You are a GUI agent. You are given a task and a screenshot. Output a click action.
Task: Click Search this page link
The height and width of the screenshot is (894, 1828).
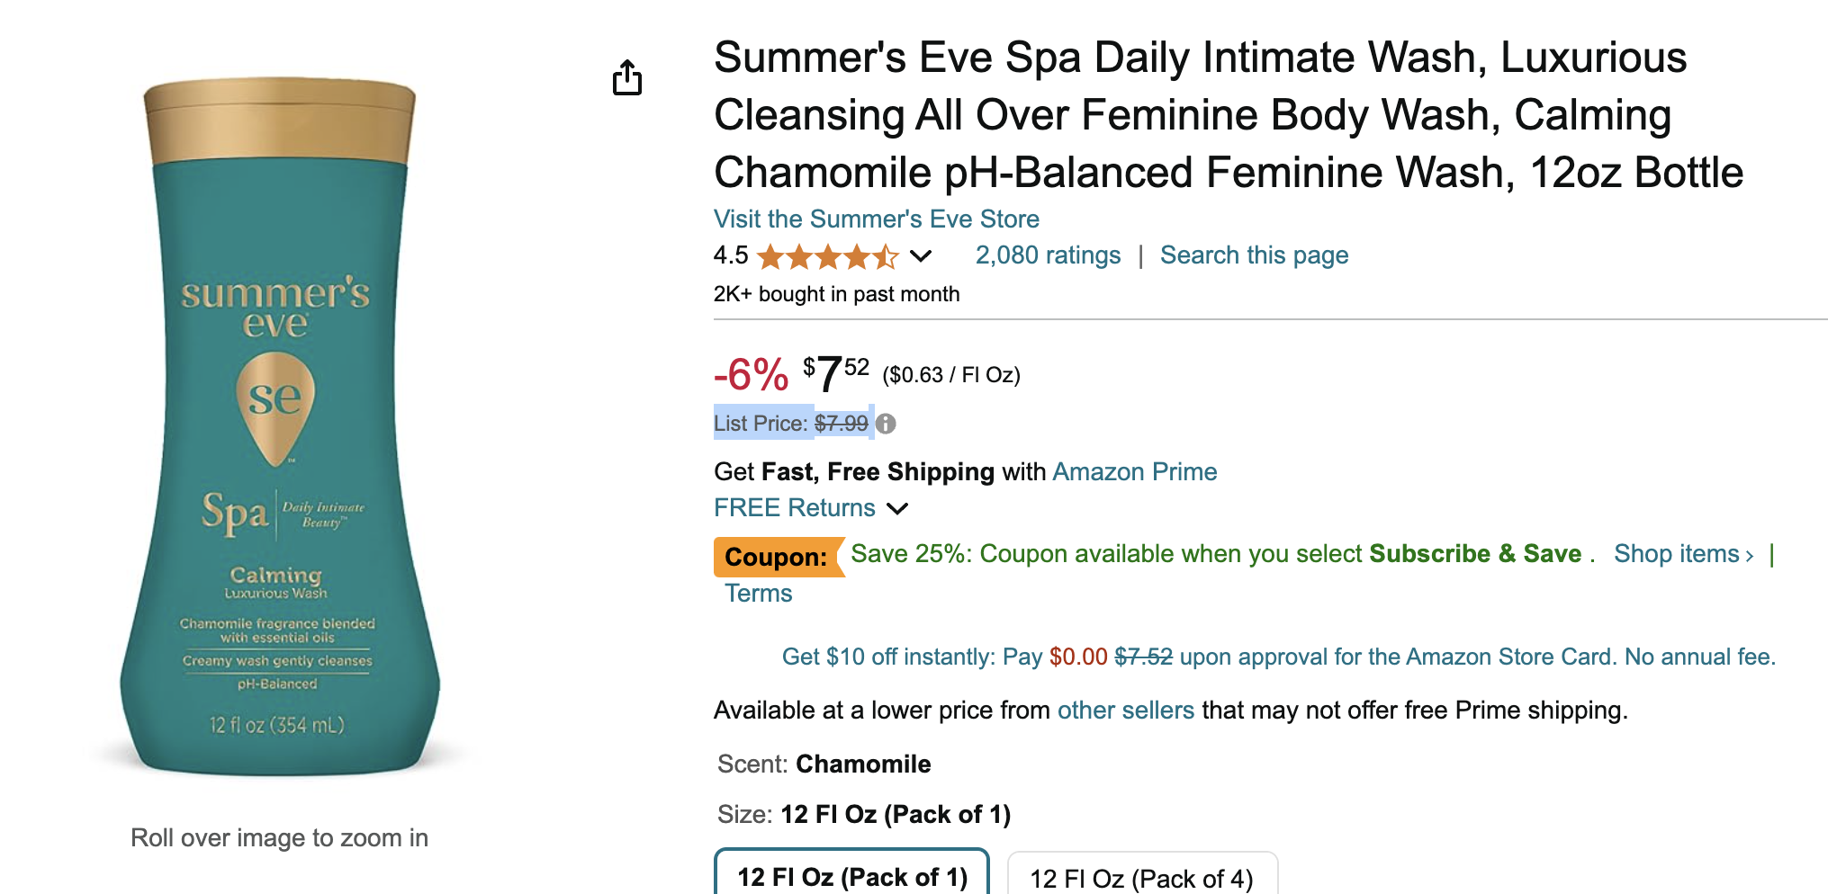click(1254, 255)
